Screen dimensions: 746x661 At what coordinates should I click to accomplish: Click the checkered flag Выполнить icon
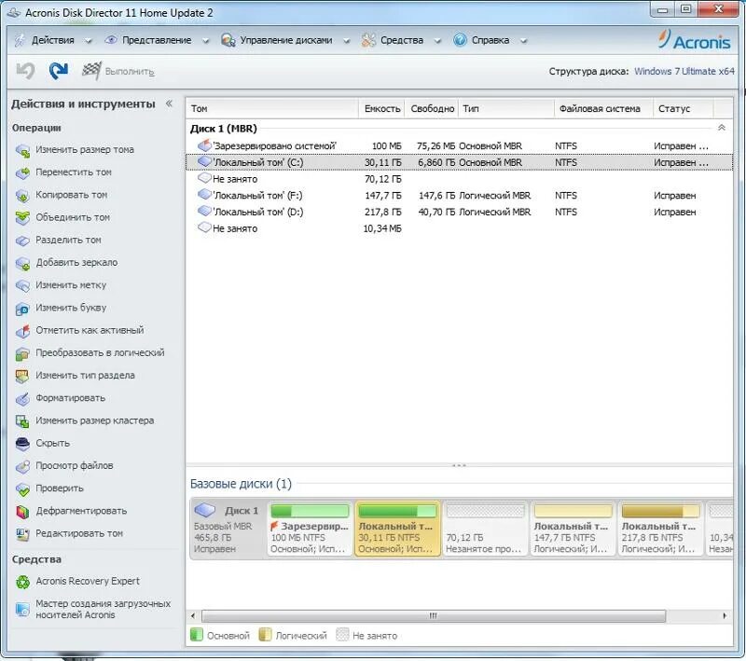(91, 71)
